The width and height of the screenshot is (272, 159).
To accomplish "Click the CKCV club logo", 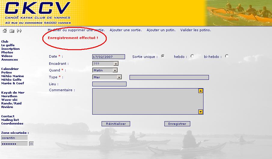I will [38, 13].
